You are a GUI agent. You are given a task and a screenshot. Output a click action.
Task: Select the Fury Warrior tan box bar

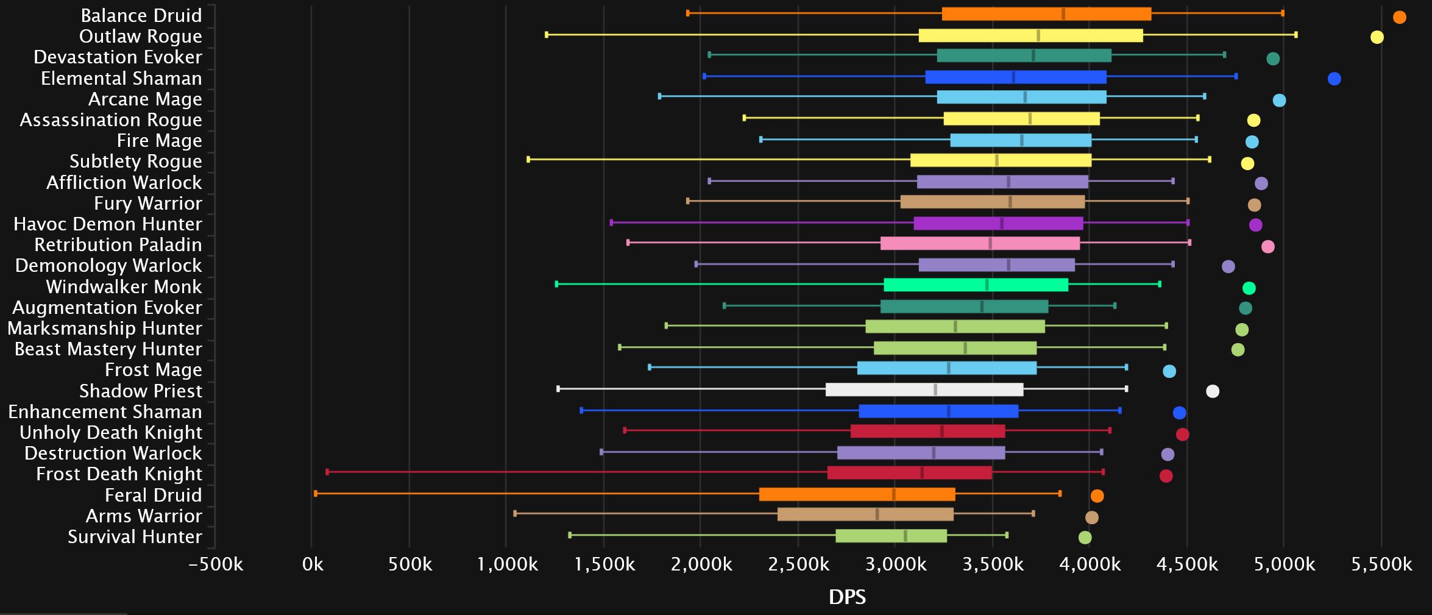click(x=993, y=202)
